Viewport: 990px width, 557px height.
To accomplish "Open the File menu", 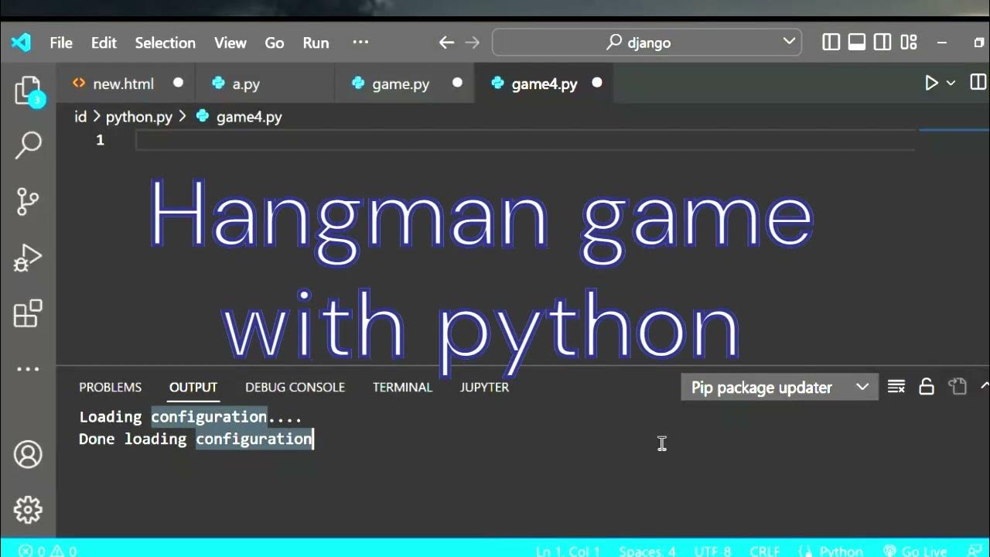I will pyautogui.click(x=61, y=43).
